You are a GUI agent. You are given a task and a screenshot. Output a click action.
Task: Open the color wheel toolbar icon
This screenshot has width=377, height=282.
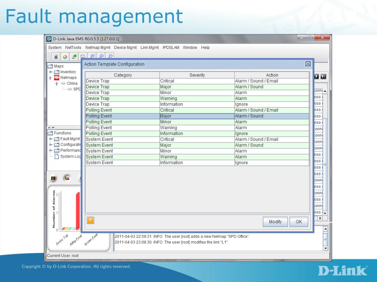pyautogui.click(x=65, y=57)
